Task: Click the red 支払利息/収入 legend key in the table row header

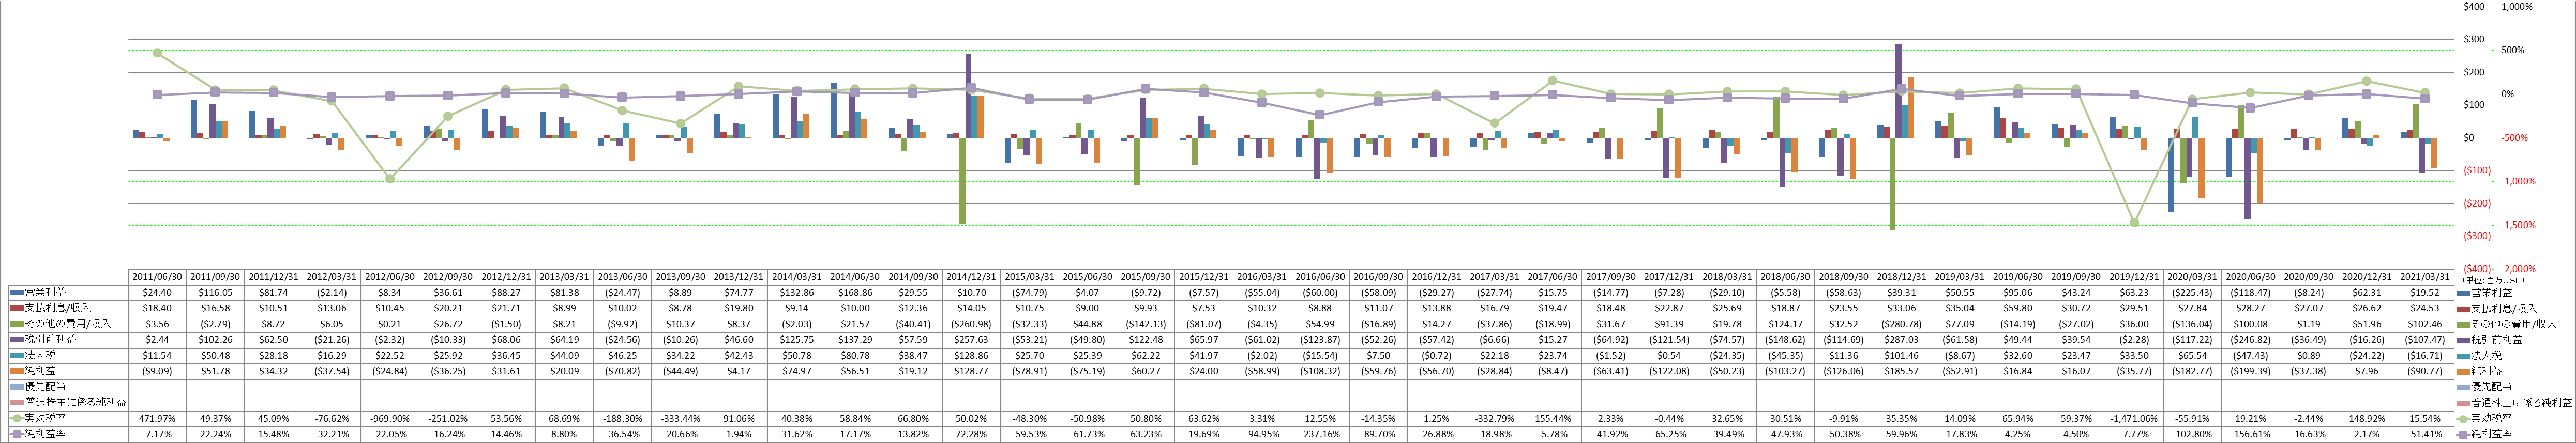Action: coord(16,308)
